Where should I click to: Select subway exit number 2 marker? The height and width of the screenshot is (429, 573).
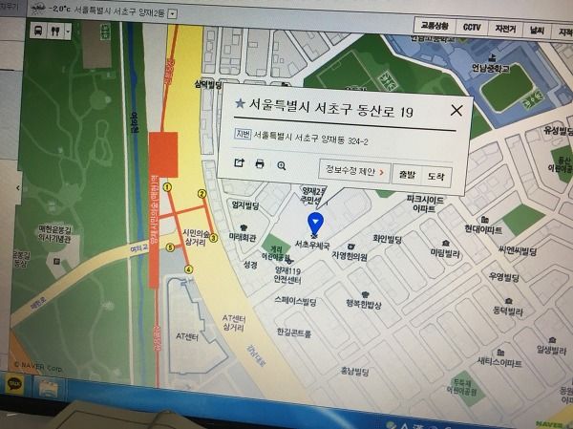202,193
